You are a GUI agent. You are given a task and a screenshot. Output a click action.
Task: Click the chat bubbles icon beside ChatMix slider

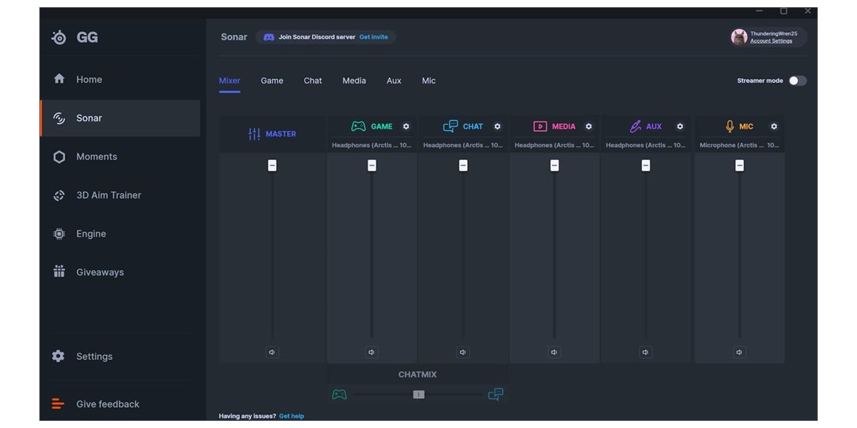coord(496,394)
